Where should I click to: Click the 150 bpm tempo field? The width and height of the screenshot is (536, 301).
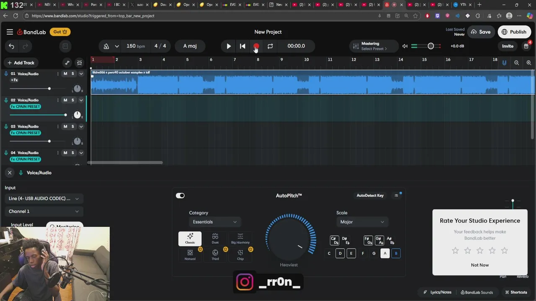pyautogui.click(x=135, y=46)
